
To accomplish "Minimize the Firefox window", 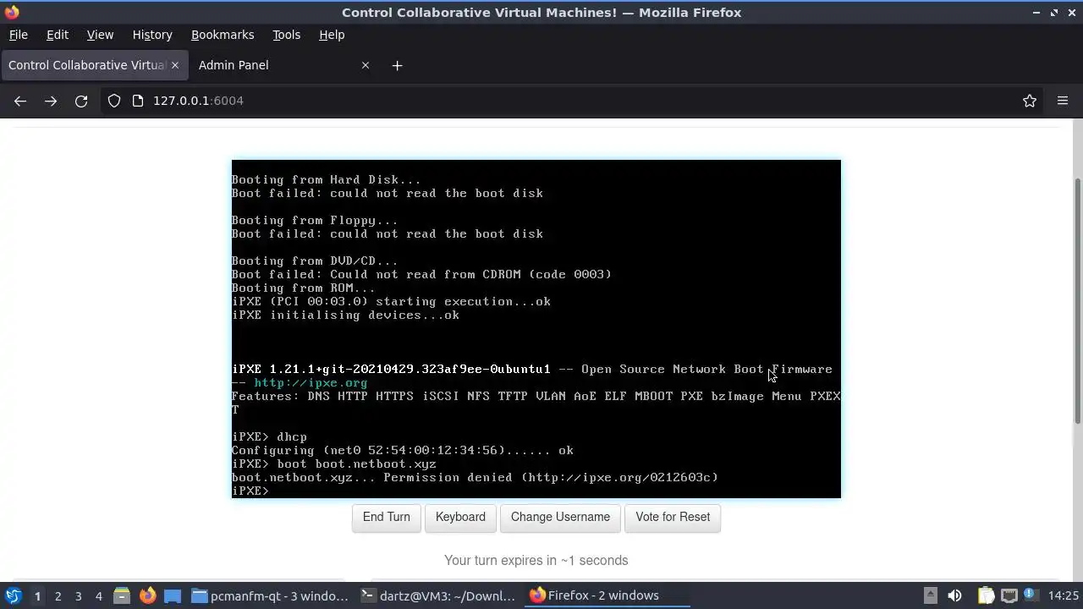I will pos(1036,13).
